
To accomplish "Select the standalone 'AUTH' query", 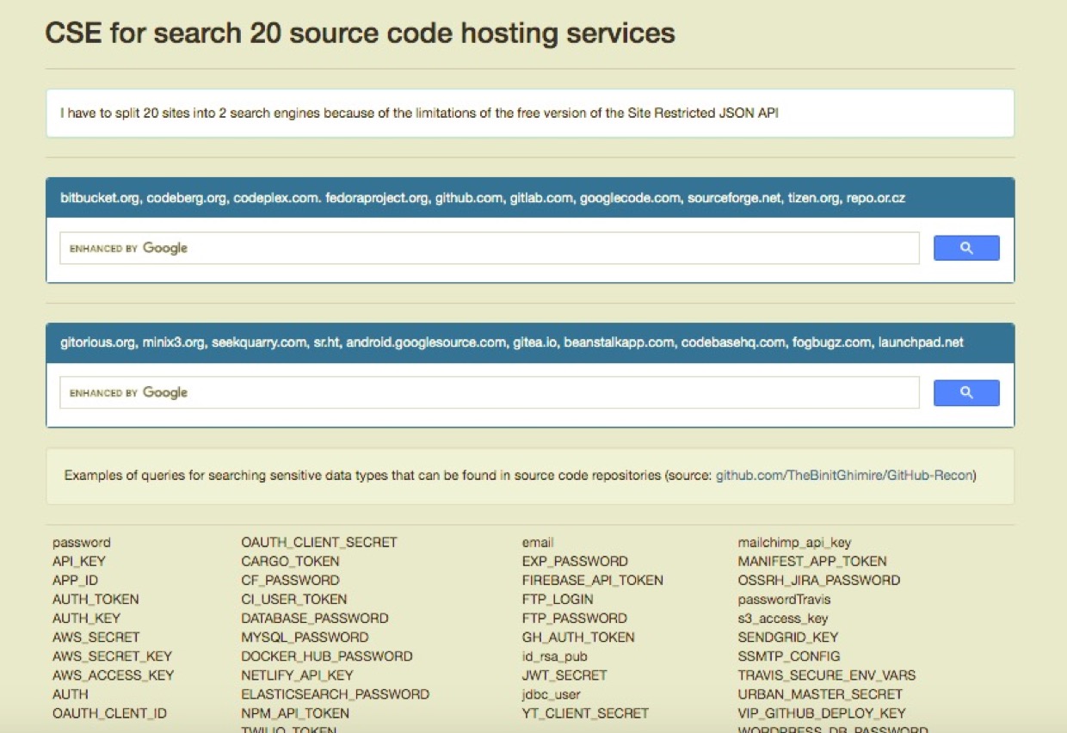I will click(71, 693).
